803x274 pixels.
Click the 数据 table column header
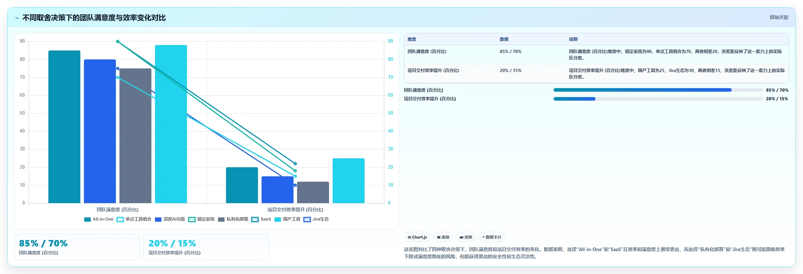[504, 39]
